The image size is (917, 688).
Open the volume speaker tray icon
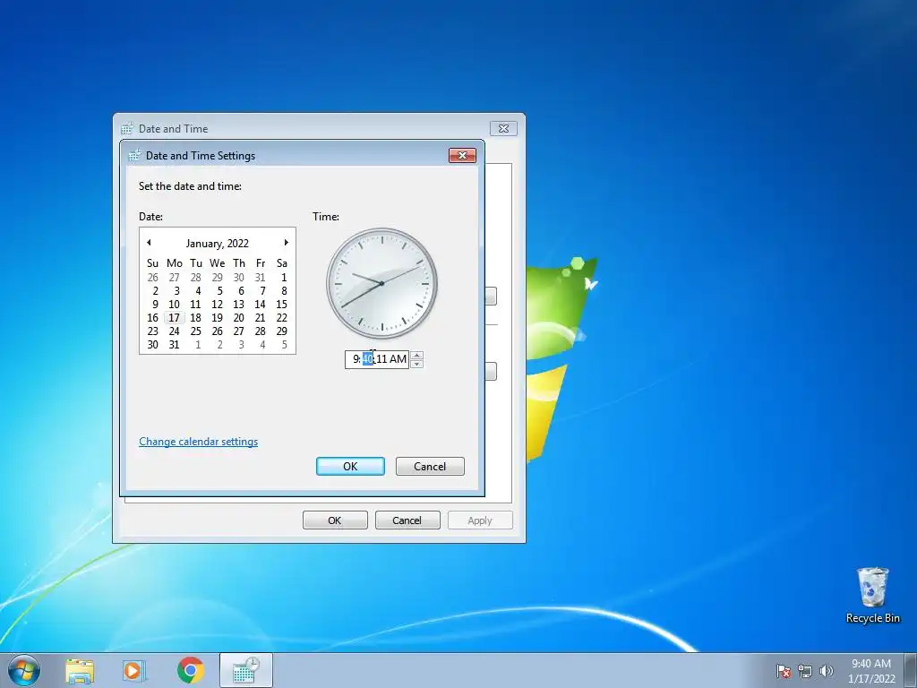826,670
